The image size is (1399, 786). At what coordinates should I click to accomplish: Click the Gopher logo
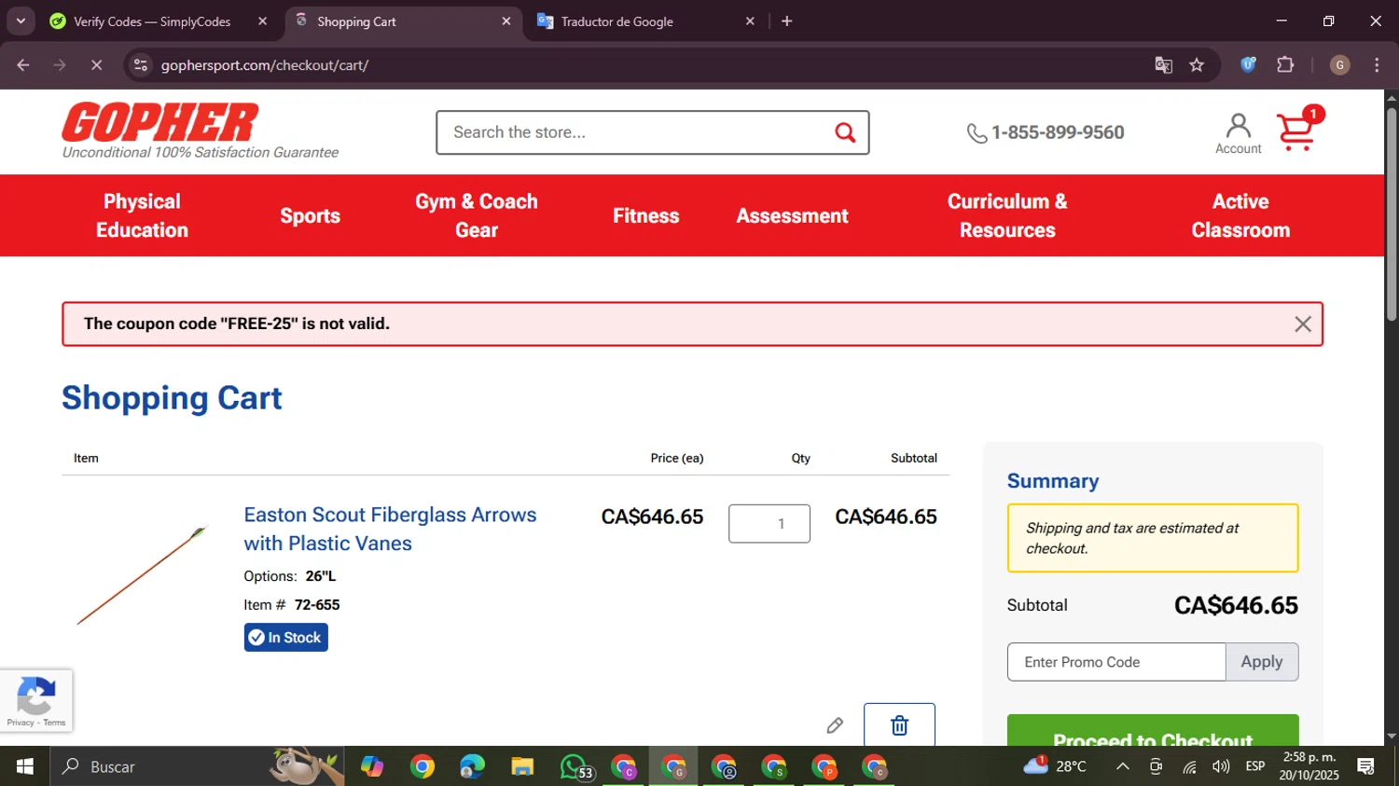pyautogui.click(x=160, y=122)
